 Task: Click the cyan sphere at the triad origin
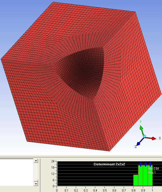click(x=144, y=136)
